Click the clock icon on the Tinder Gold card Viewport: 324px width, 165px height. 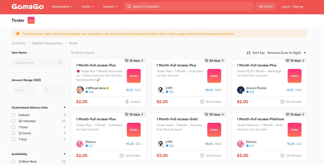(202, 155)
